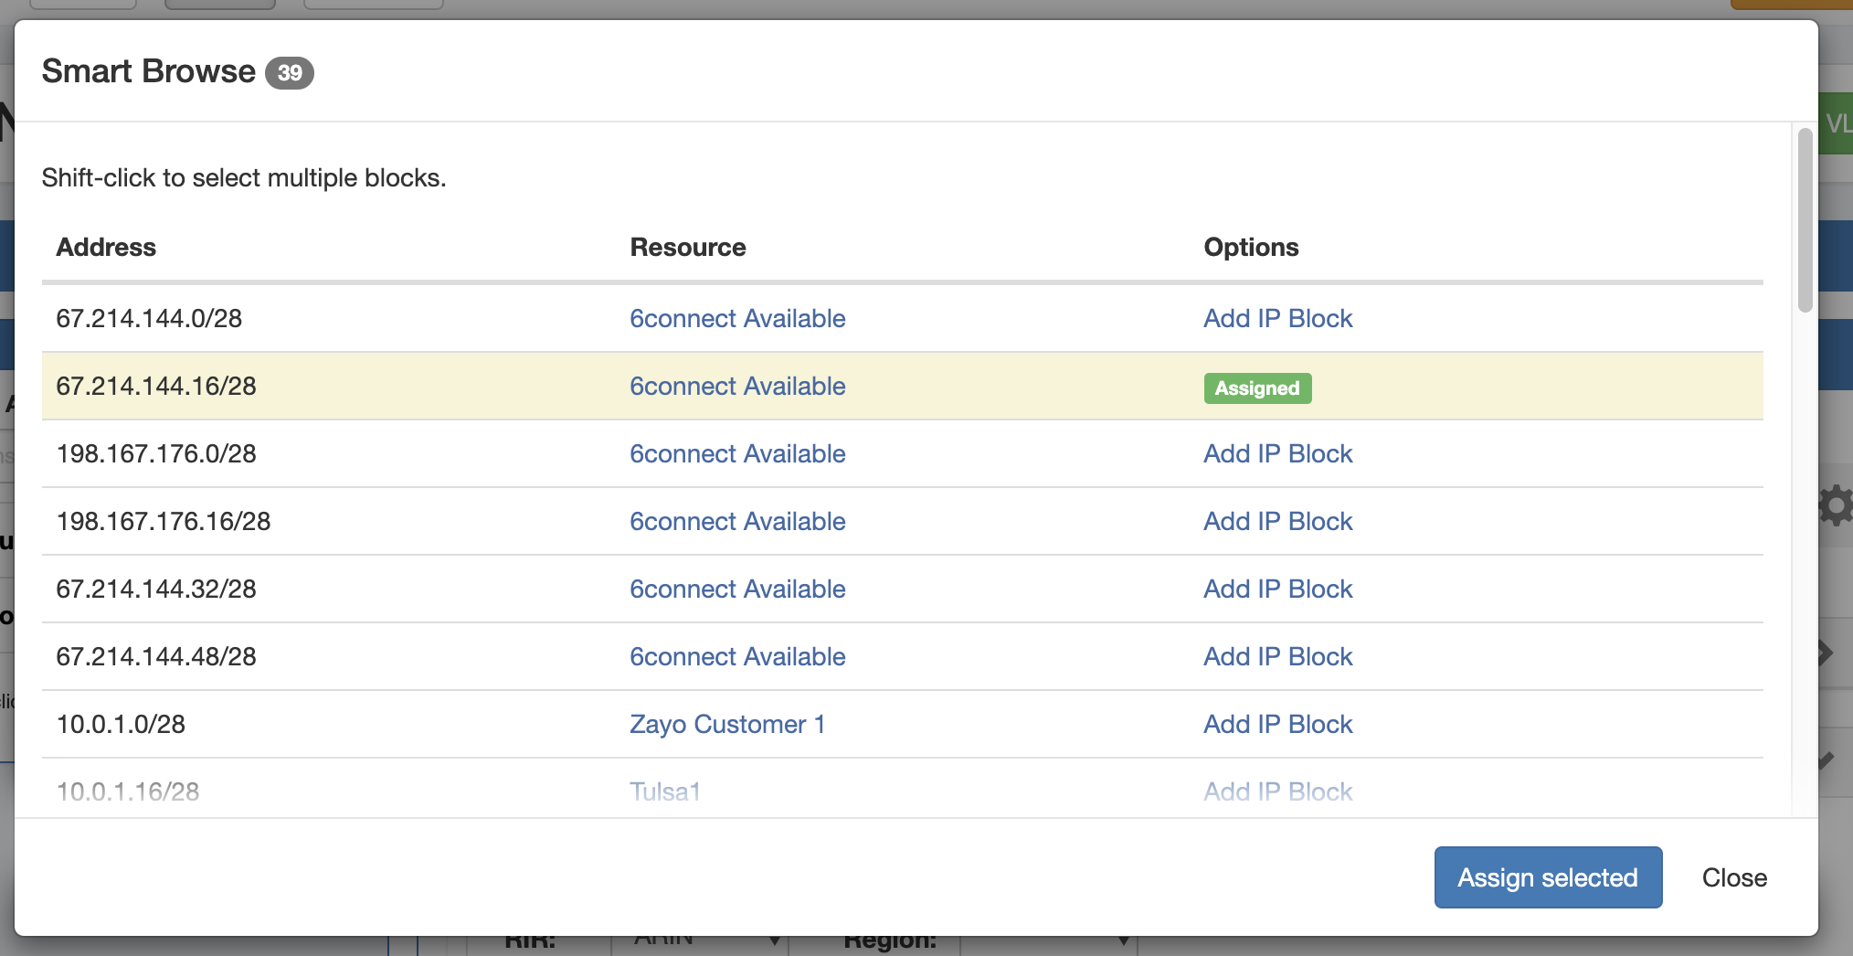Select the 198.167.176.0/28 address row
The width and height of the screenshot is (1853, 956).
pos(156,453)
